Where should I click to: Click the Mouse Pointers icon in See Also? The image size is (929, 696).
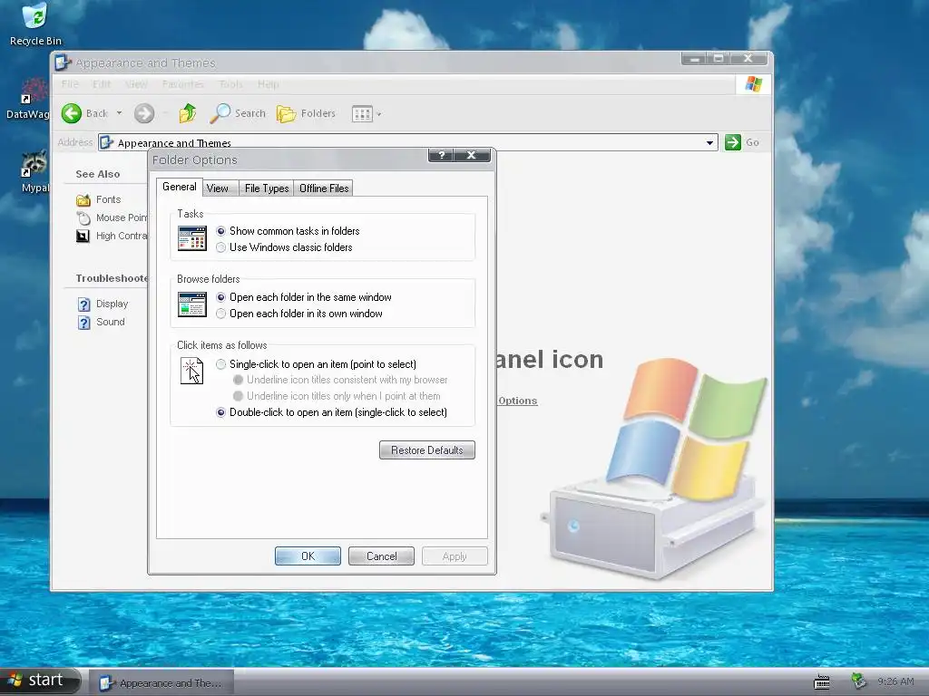pyautogui.click(x=83, y=217)
